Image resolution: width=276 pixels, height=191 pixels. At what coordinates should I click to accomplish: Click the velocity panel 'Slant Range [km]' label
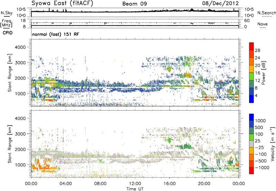pos(10,144)
